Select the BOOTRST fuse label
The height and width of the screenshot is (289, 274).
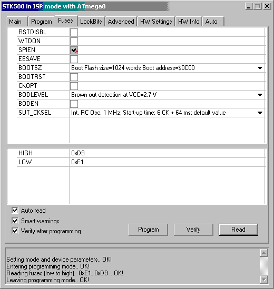click(x=32, y=77)
